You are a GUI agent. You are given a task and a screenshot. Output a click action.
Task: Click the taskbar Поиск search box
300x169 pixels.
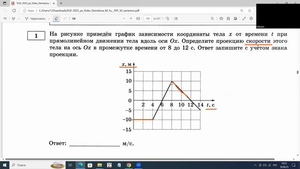[x=37, y=165]
